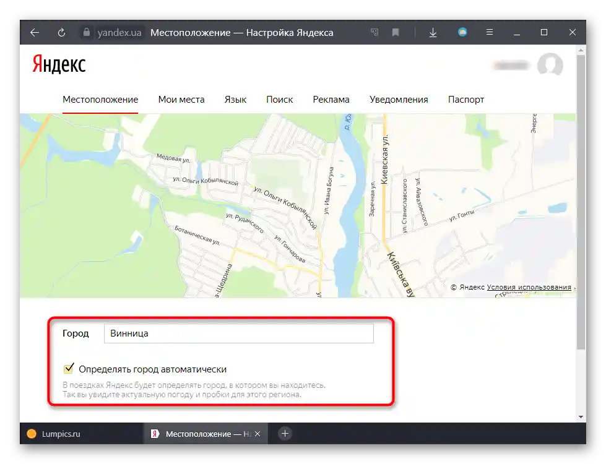Open the user avatar profile picture
606x464 pixels.
[x=550, y=66]
